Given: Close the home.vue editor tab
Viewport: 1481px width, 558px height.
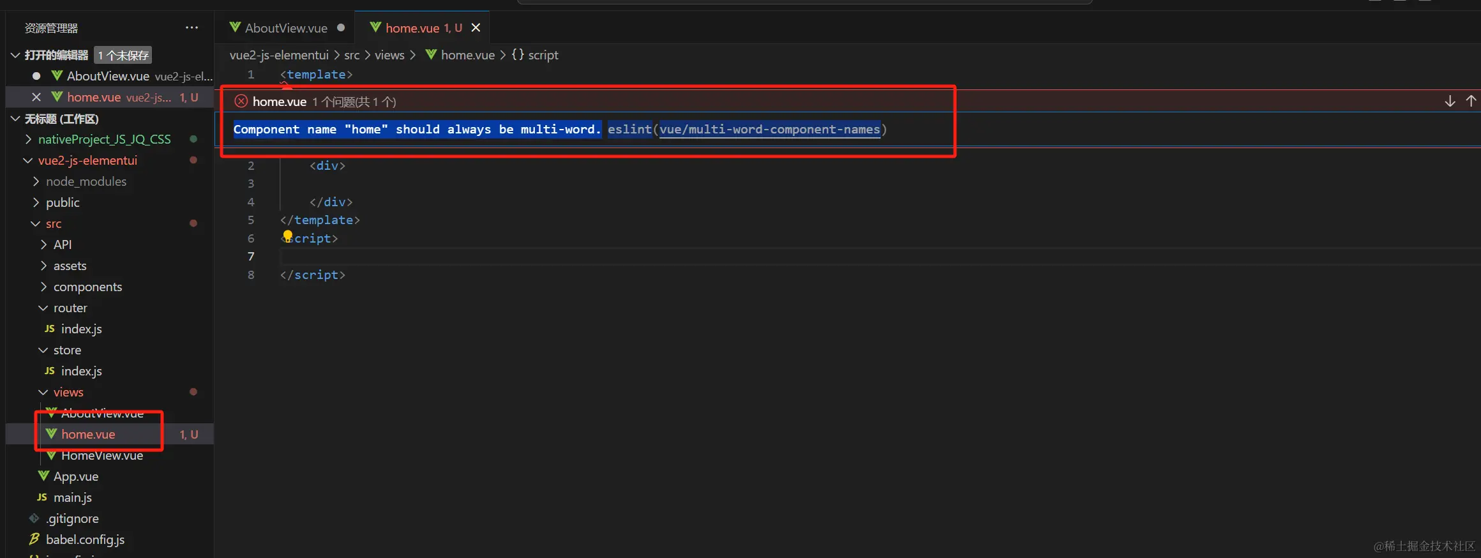Looking at the screenshot, I should coord(476,27).
